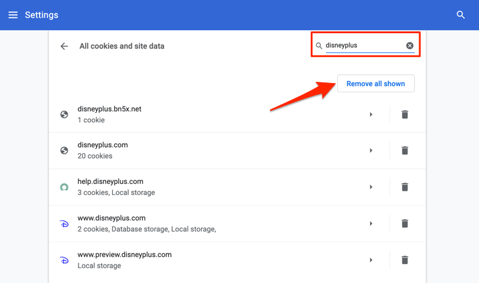The image size is (479, 283).
Task: Open the Settings hamburger menu
Action: point(13,15)
